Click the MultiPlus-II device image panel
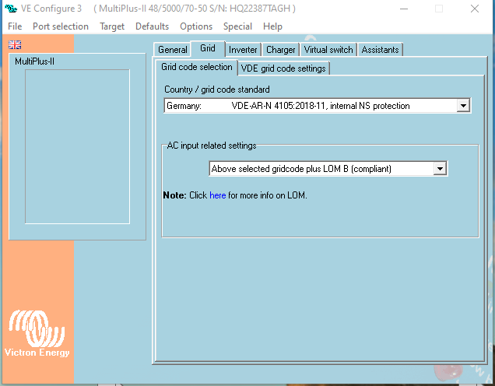495x386 pixels. click(x=77, y=146)
